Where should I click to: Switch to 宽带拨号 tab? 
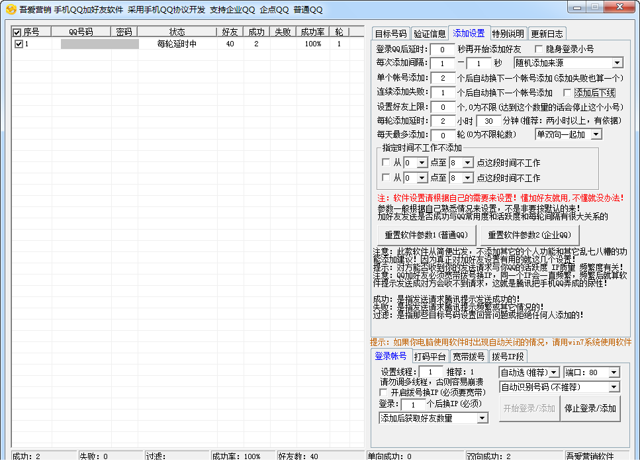[469, 356]
